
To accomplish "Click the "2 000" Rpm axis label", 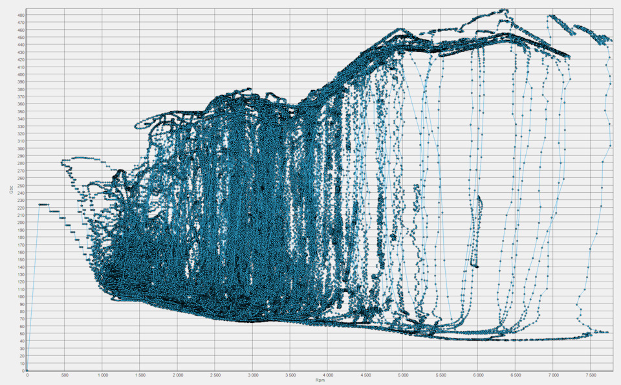I will click(x=178, y=375).
